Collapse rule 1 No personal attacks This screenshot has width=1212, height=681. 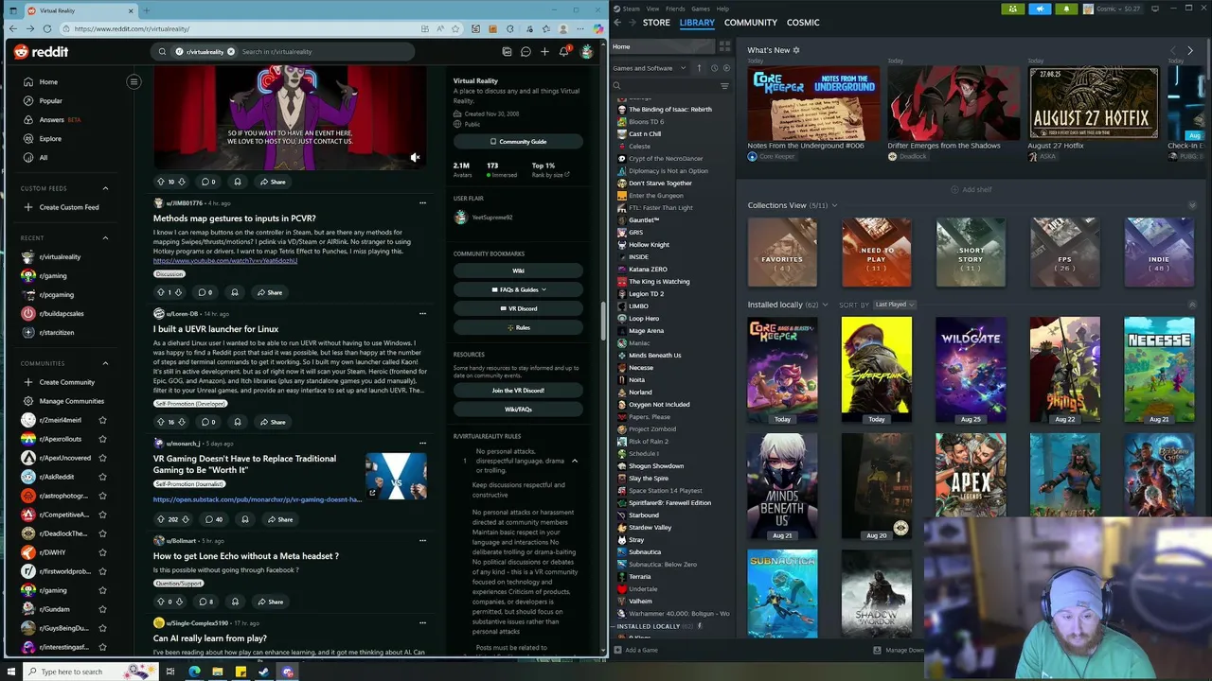574,461
